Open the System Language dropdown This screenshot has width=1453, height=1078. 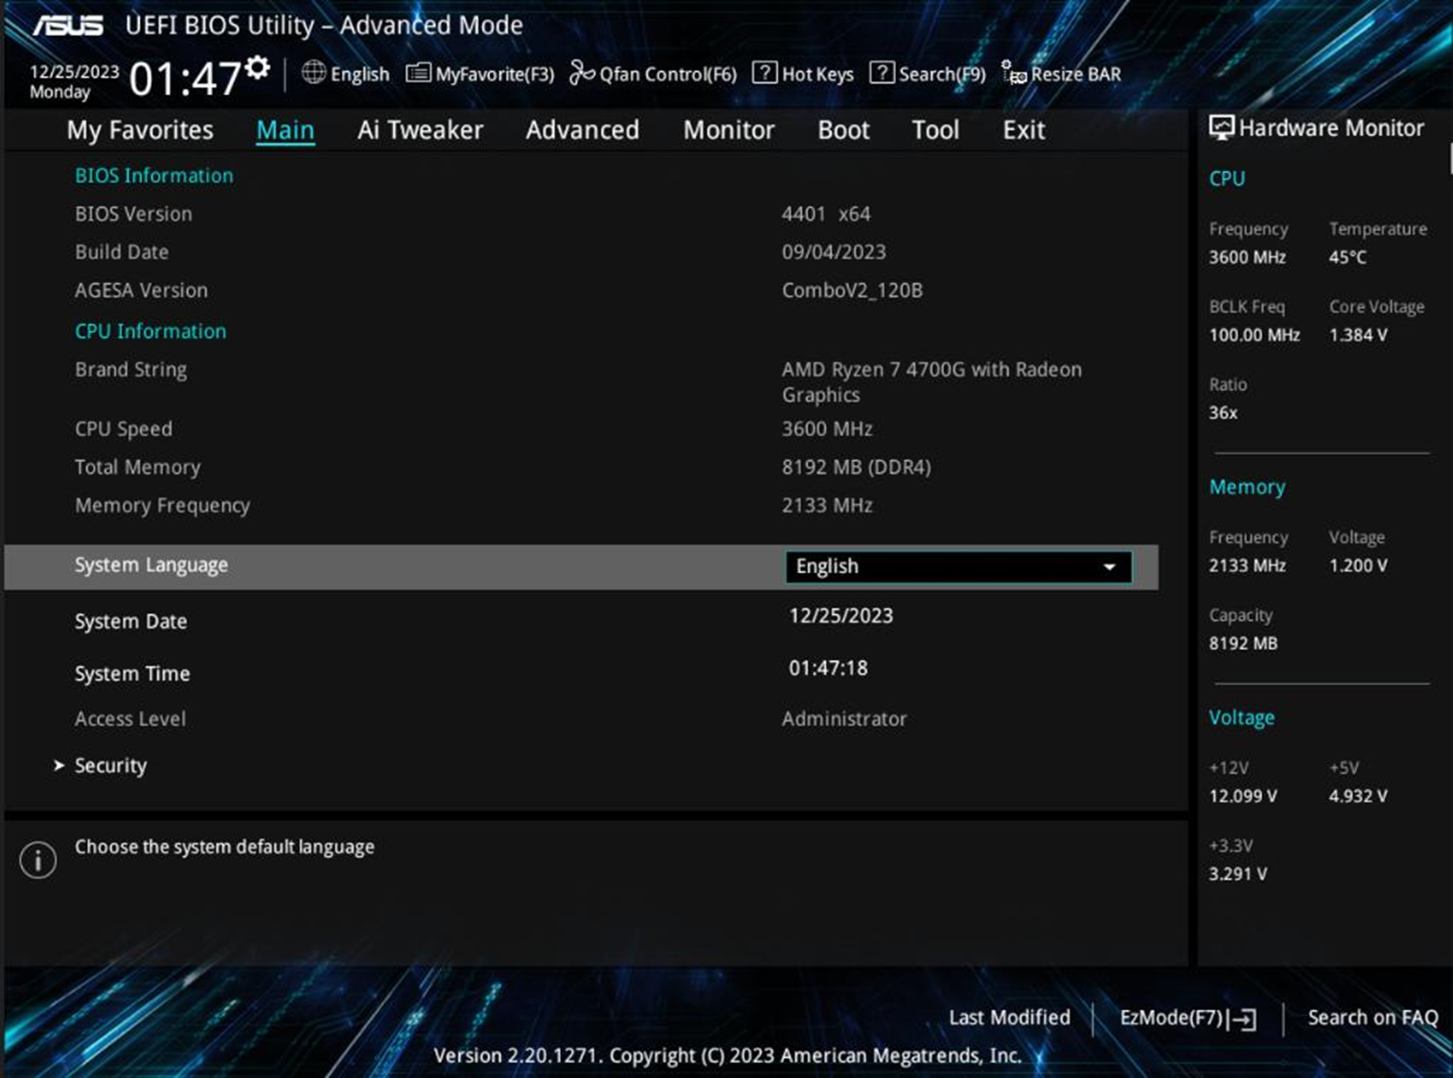957,566
